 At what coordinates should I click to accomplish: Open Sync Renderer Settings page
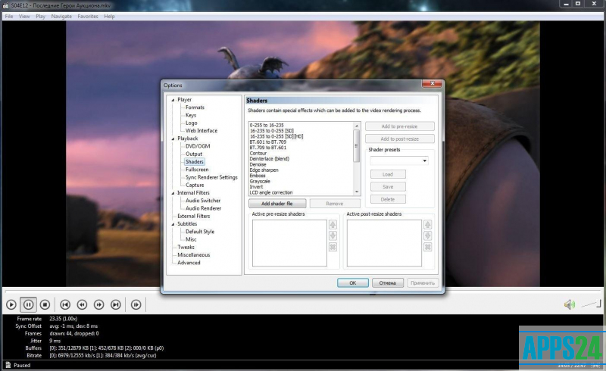pos(211,177)
